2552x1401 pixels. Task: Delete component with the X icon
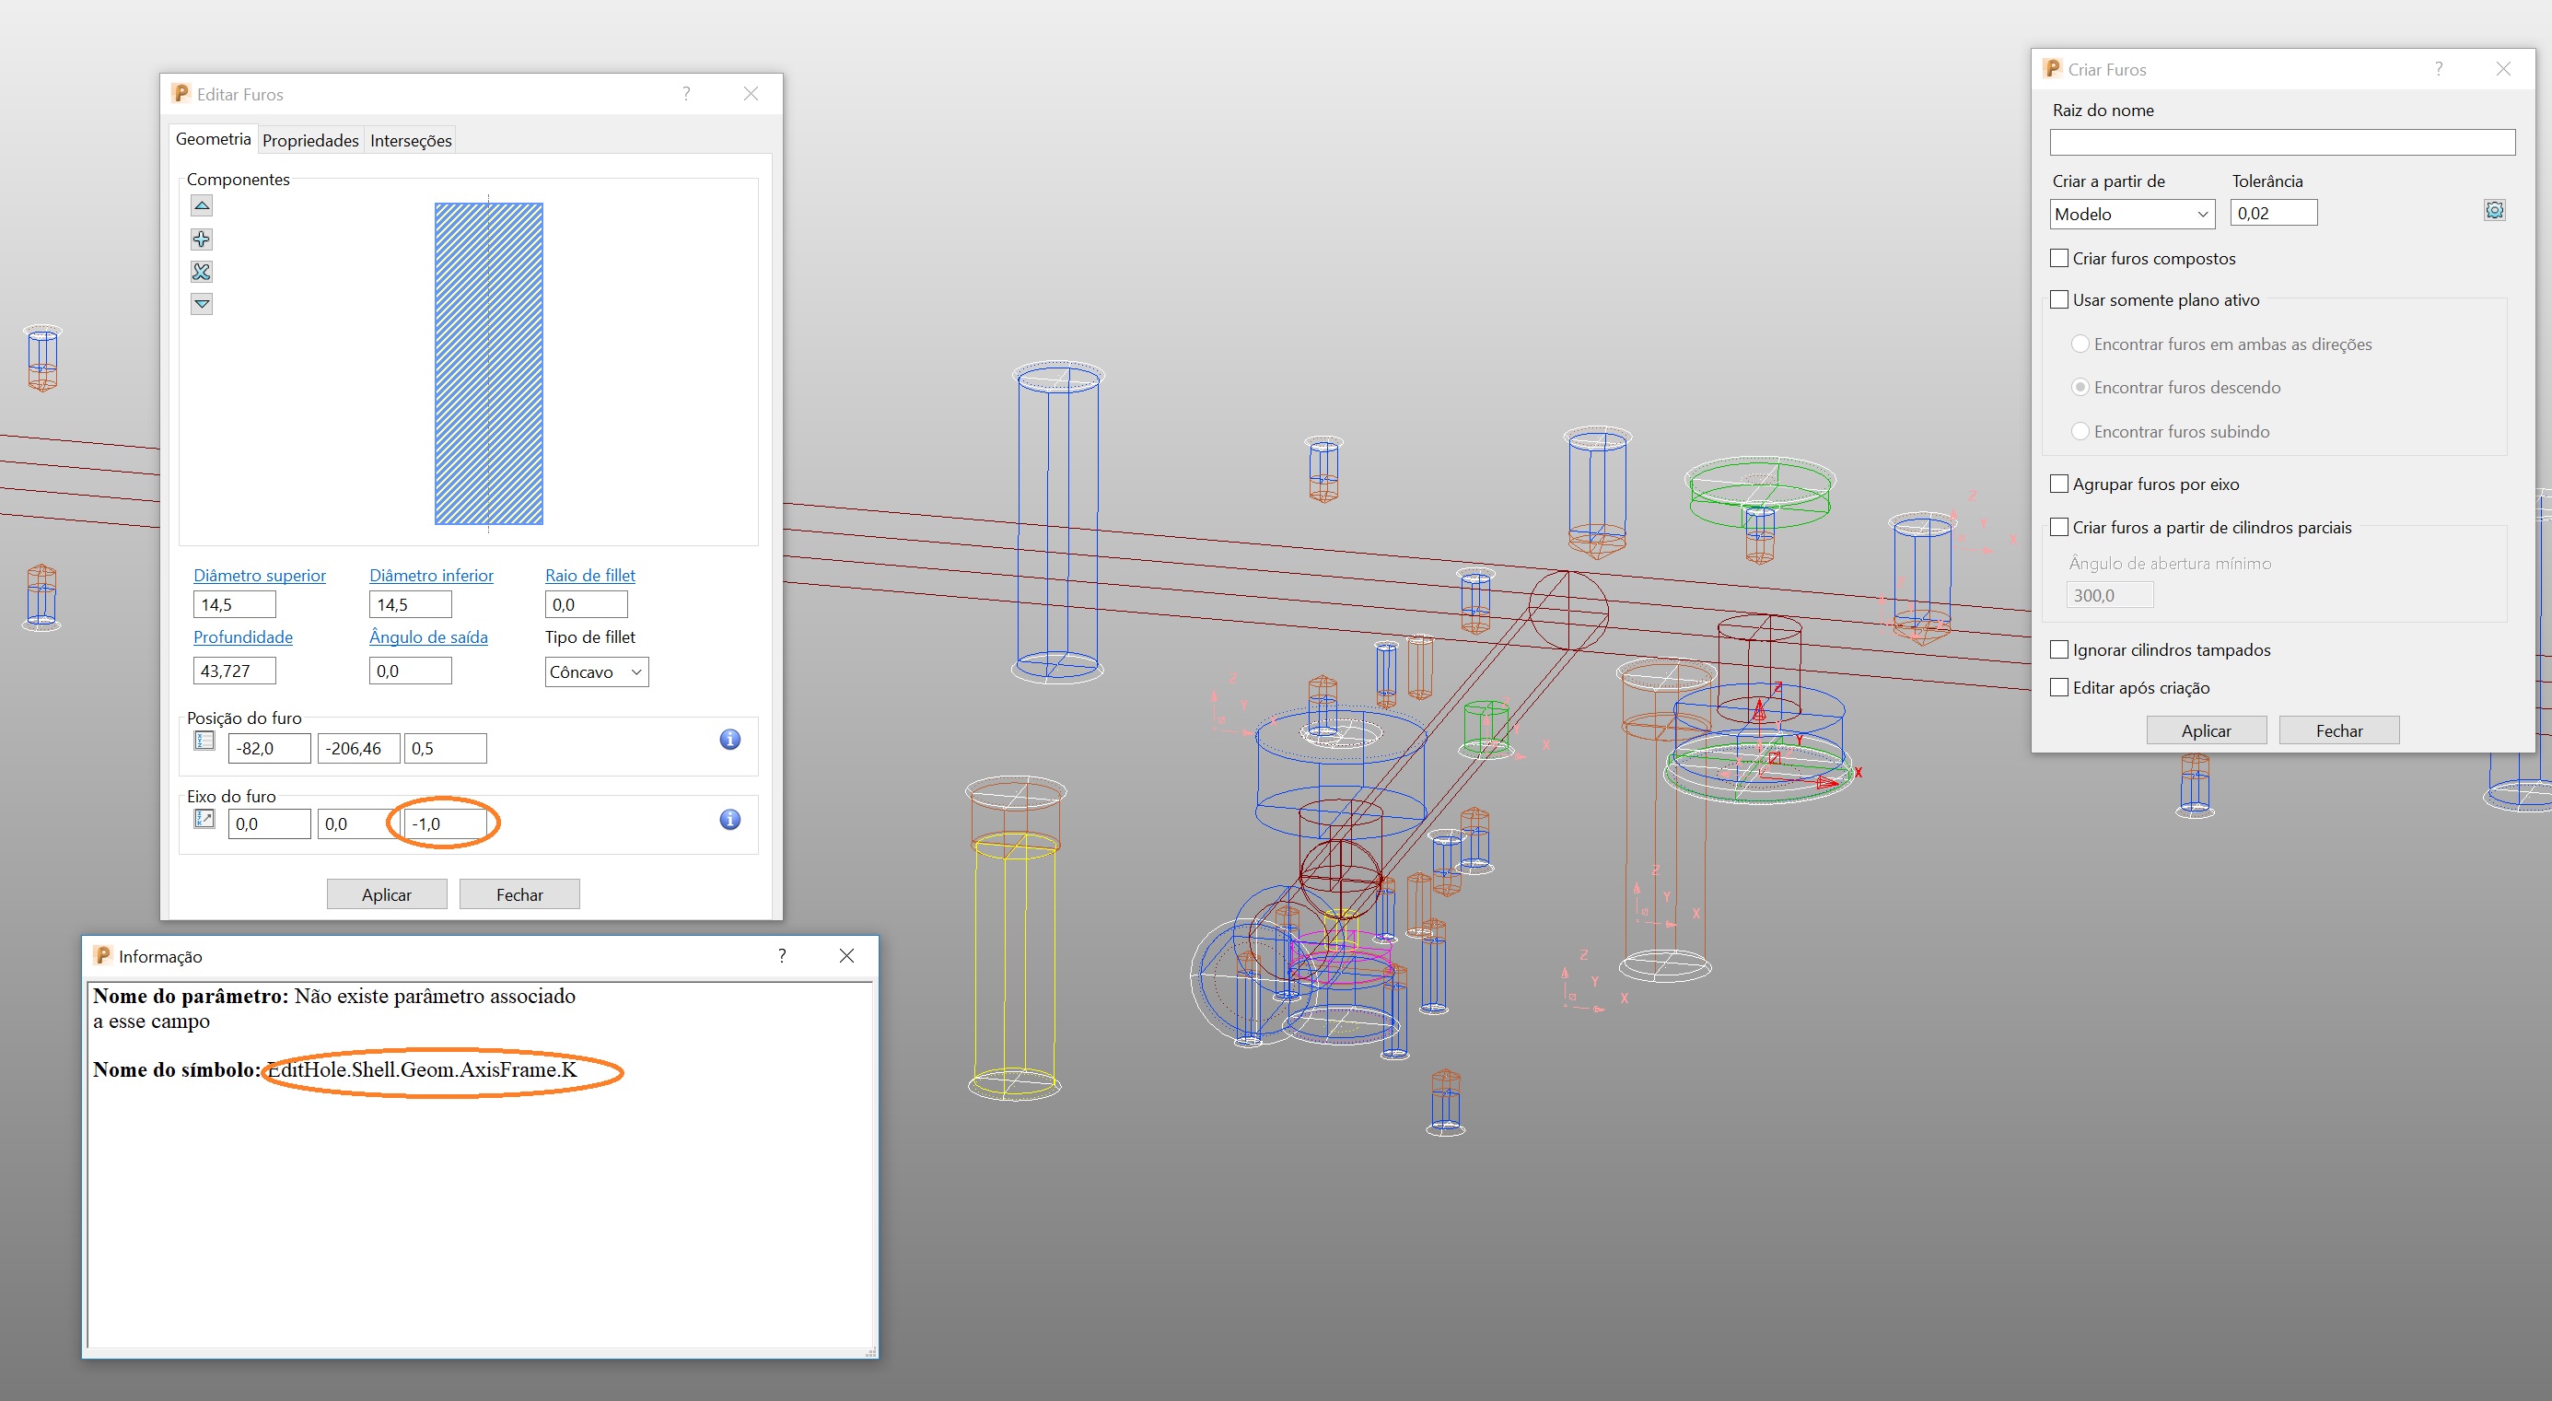pyautogui.click(x=201, y=272)
